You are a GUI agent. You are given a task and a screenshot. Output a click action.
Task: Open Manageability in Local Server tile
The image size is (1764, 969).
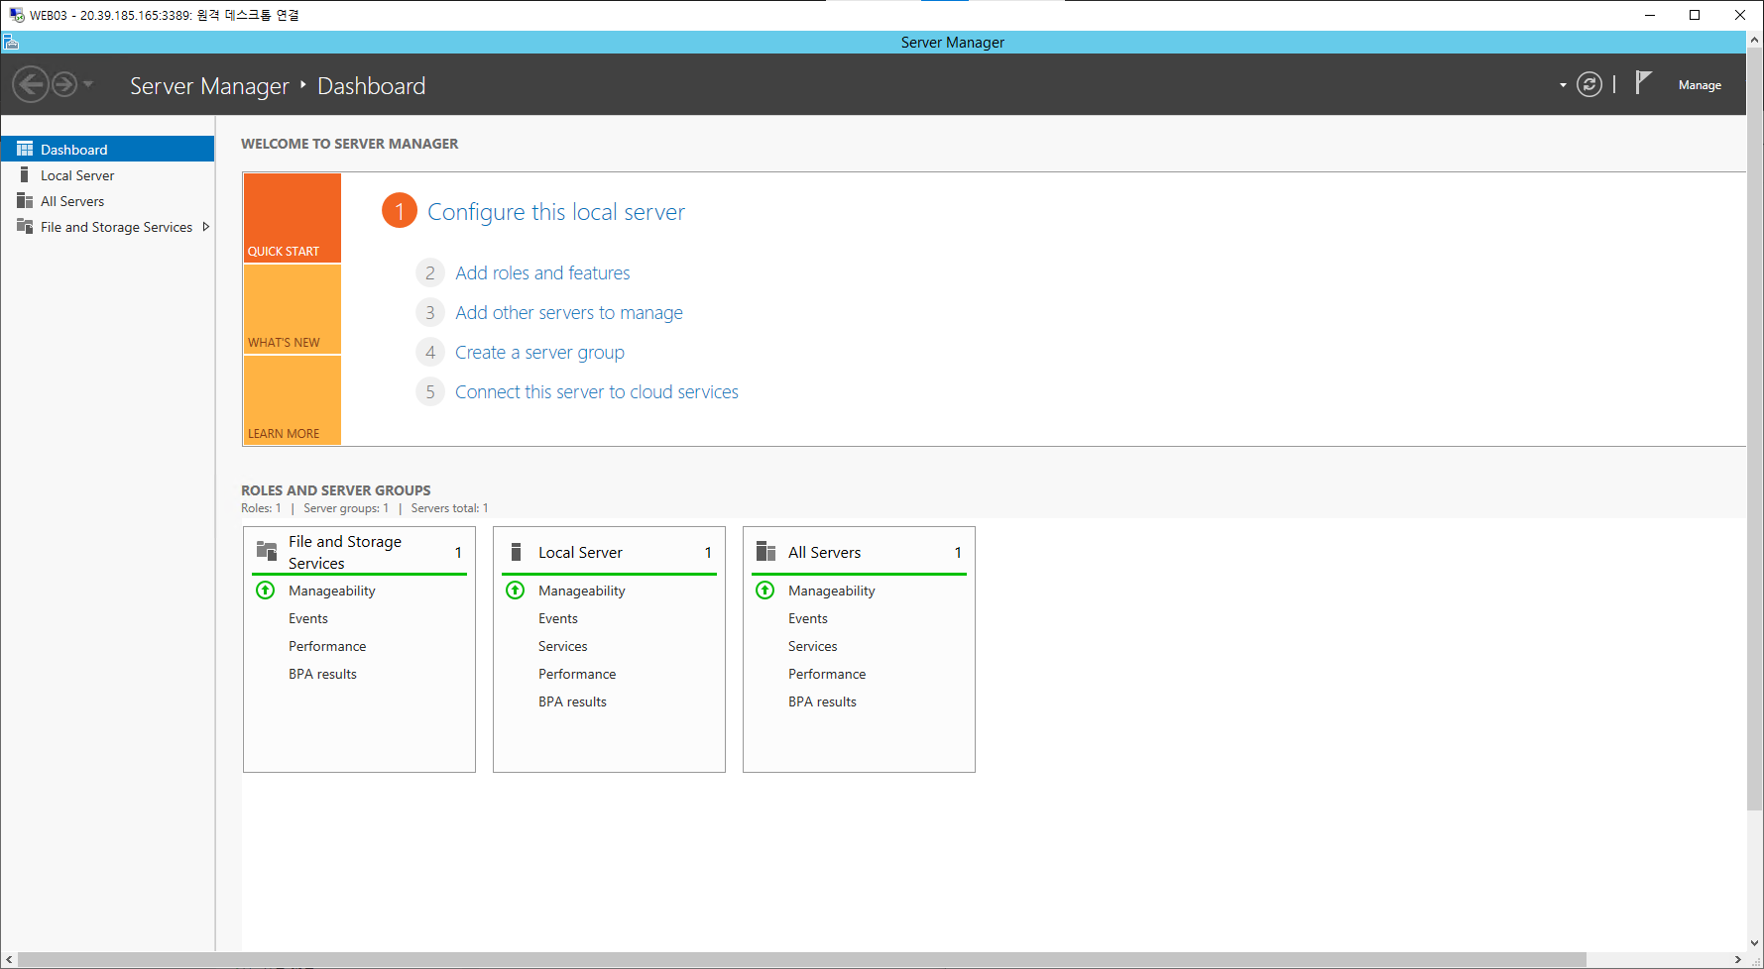coord(582,591)
